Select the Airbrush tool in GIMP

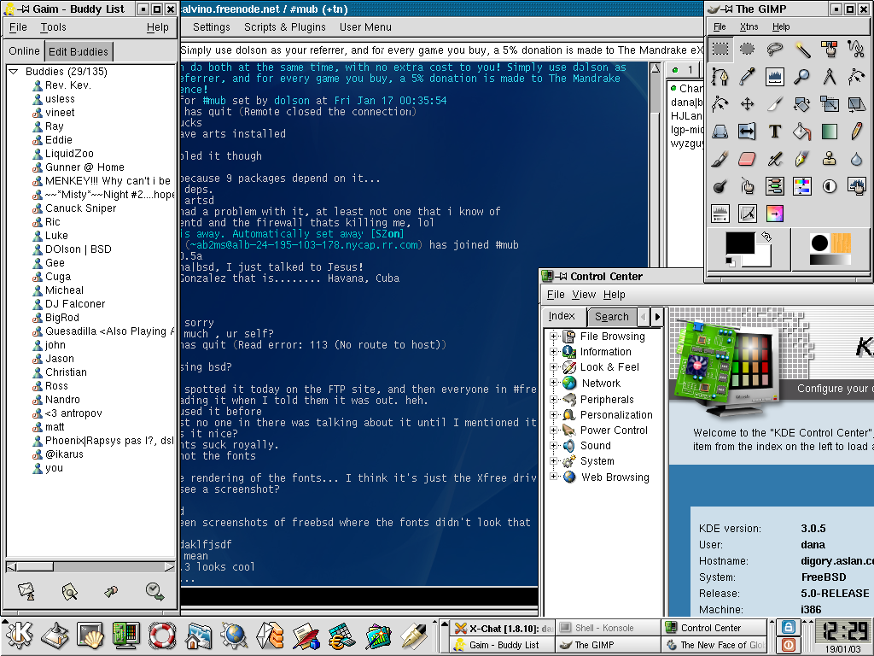tap(775, 158)
